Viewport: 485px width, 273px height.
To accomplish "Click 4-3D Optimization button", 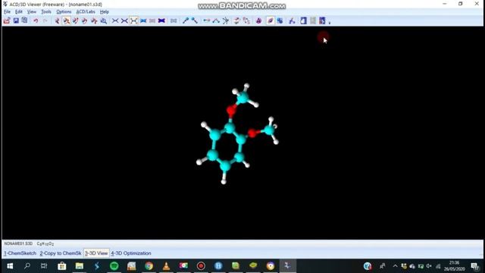I will pyautogui.click(x=131, y=253).
